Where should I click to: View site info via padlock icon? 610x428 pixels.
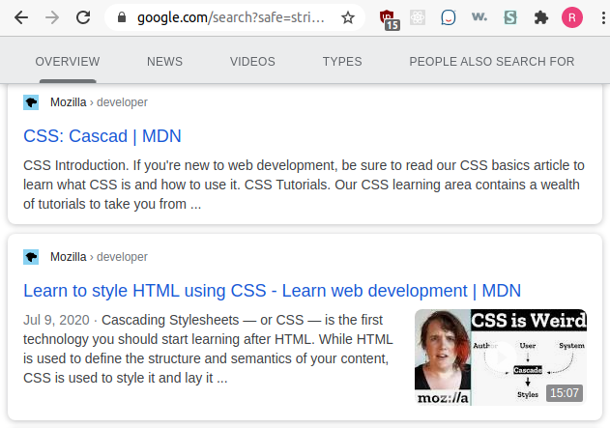click(121, 17)
